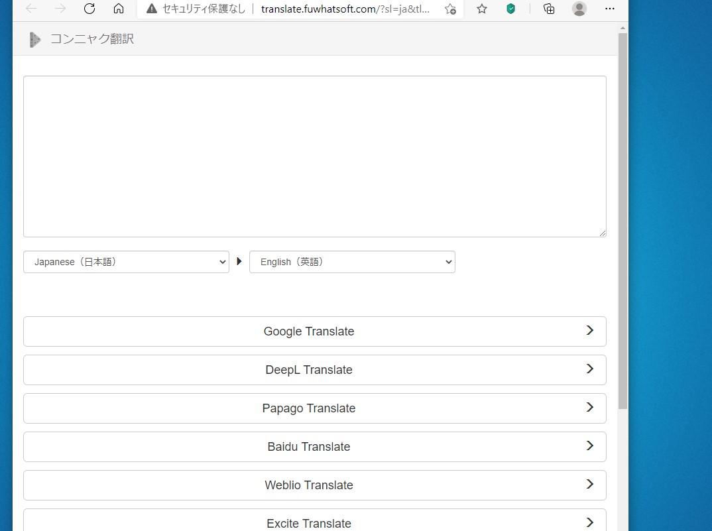
Task: Click the not-secure warning triangle icon
Action: pos(152,9)
